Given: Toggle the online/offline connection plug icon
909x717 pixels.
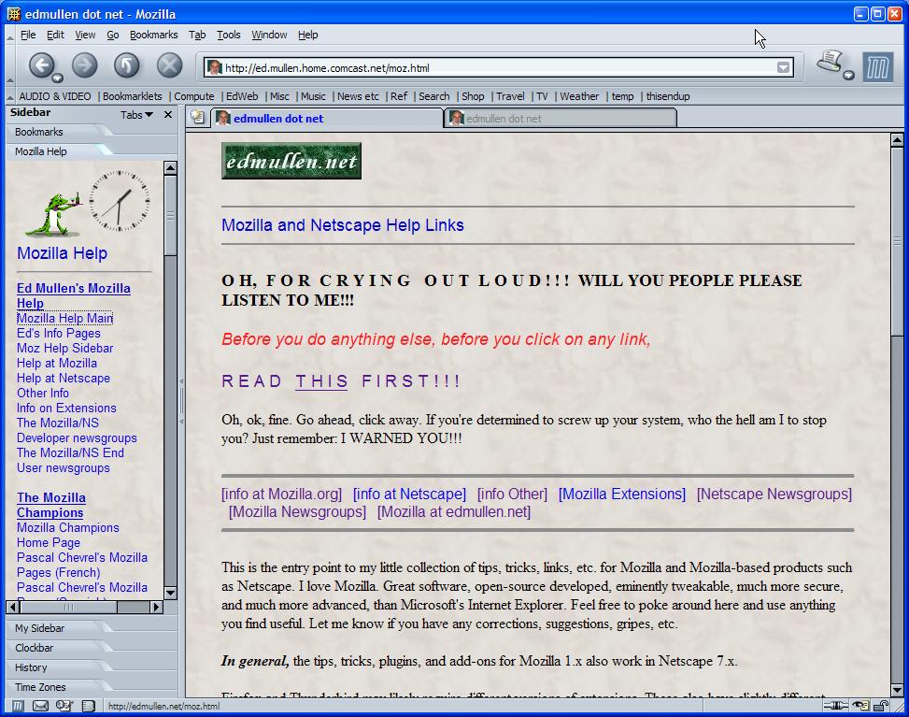Looking at the screenshot, I should point(834,707).
